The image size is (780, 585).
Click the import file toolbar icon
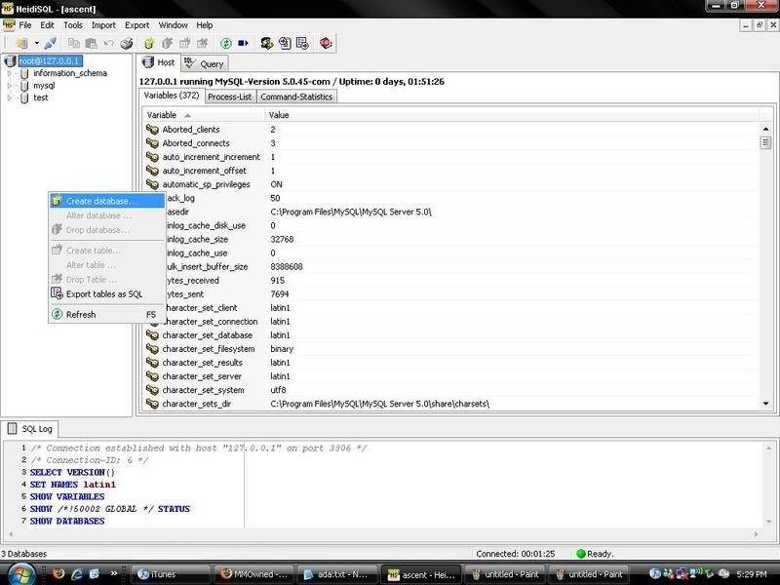(285, 43)
